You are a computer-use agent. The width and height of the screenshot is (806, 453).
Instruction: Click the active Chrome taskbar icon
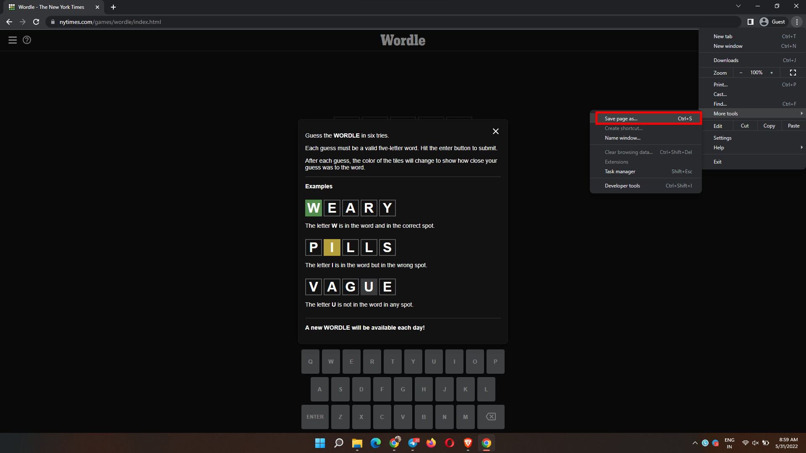click(486, 443)
